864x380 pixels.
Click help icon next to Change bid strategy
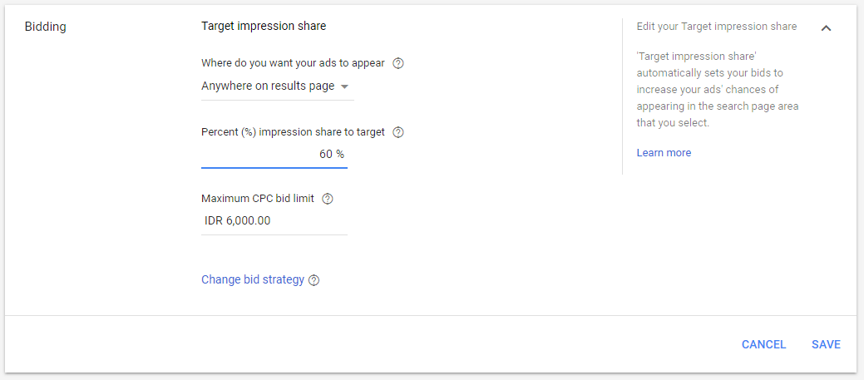pyautogui.click(x=314, y=280)
